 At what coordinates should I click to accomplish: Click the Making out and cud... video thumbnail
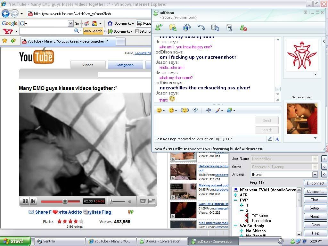[x=183, y=192]
